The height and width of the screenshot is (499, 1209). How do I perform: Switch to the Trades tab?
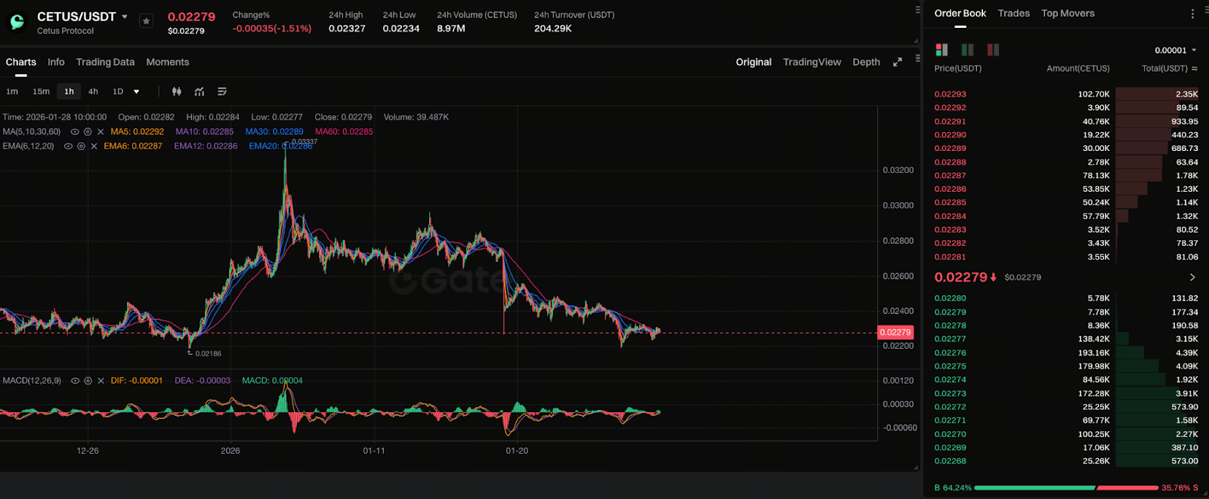click(x=1013, y=14)
